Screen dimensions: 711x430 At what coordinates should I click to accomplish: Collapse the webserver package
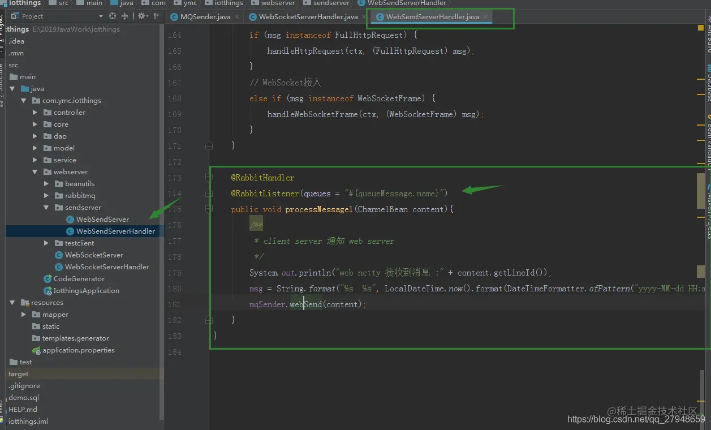coord(35,172)
